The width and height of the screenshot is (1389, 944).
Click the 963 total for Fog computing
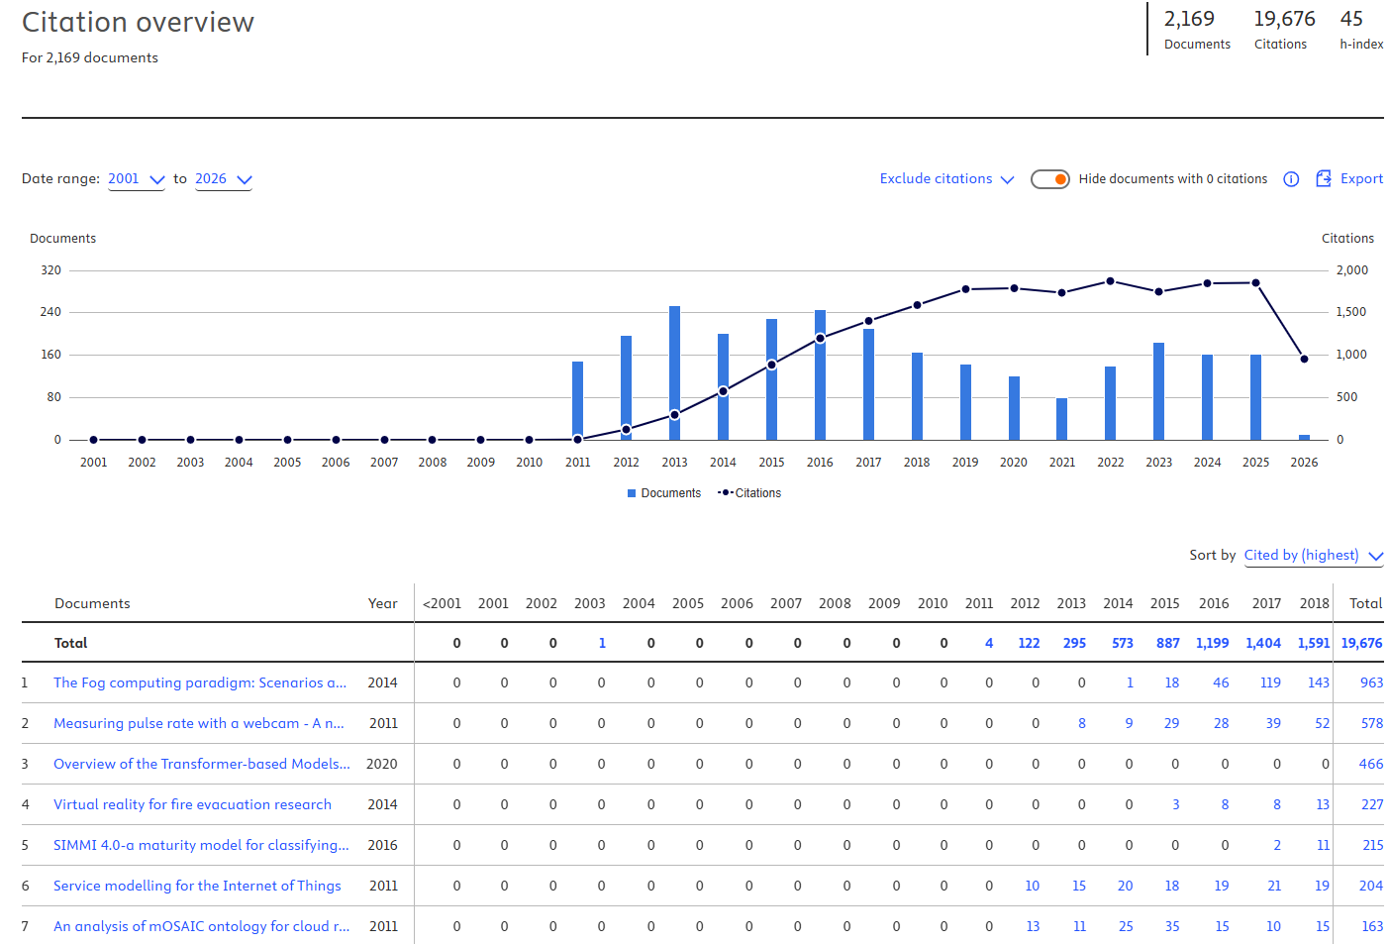[1371, 682]
